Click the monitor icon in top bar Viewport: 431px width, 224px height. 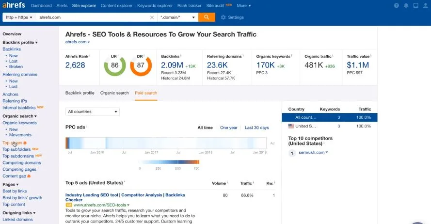click(415, 5)
